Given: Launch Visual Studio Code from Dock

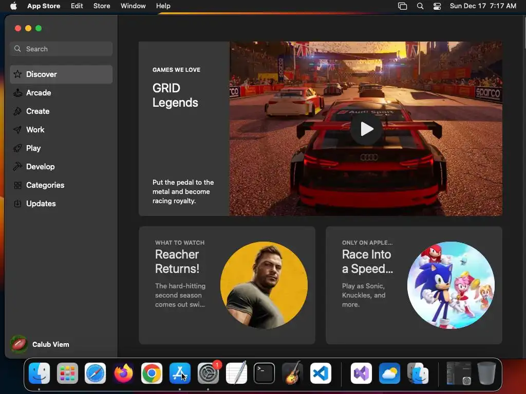Looking at the screenshot, I should click(321, 373).
